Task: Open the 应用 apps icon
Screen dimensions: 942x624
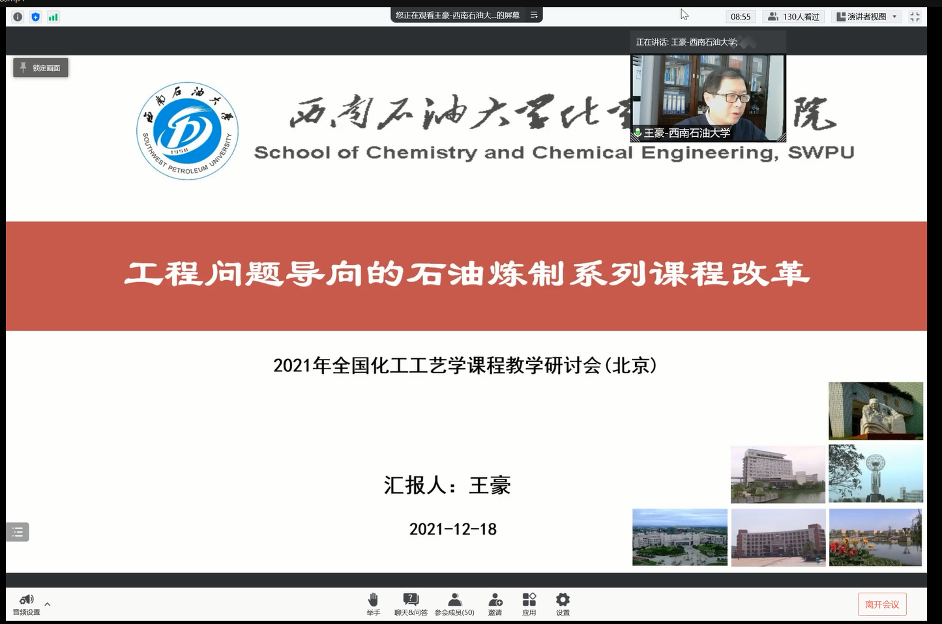Action: pos(529,604)
